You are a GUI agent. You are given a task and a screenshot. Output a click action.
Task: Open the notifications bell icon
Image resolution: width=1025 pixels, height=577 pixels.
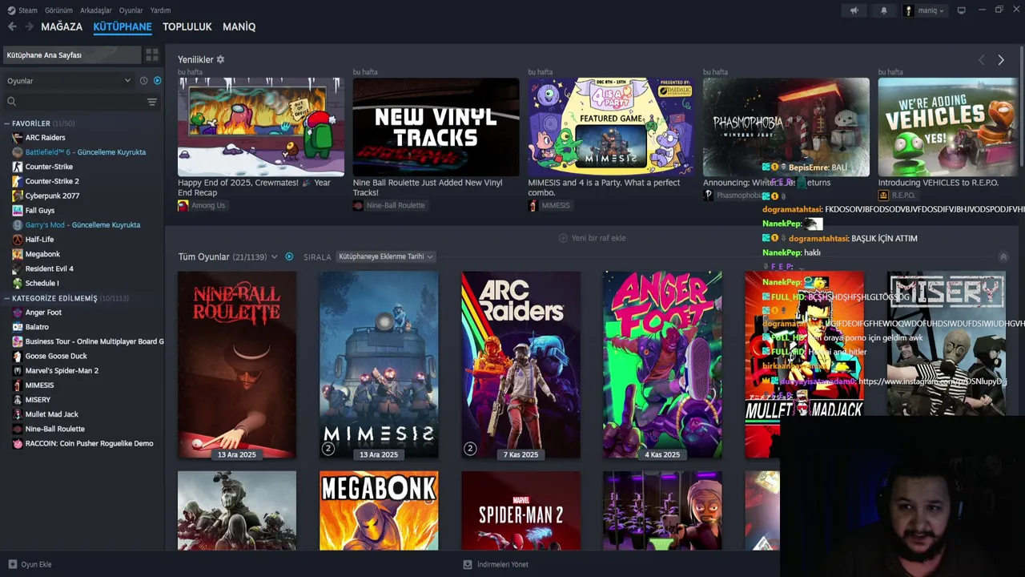point(884,10)
